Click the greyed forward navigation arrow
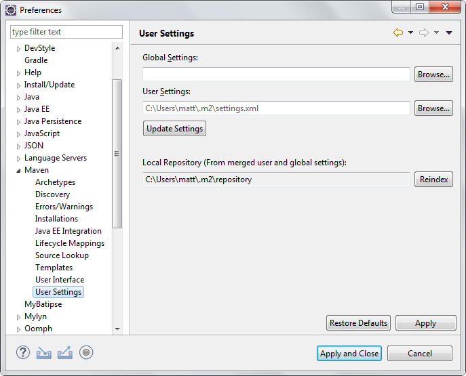The width and height of the screenshot is (466, 376). coord(424,33)
